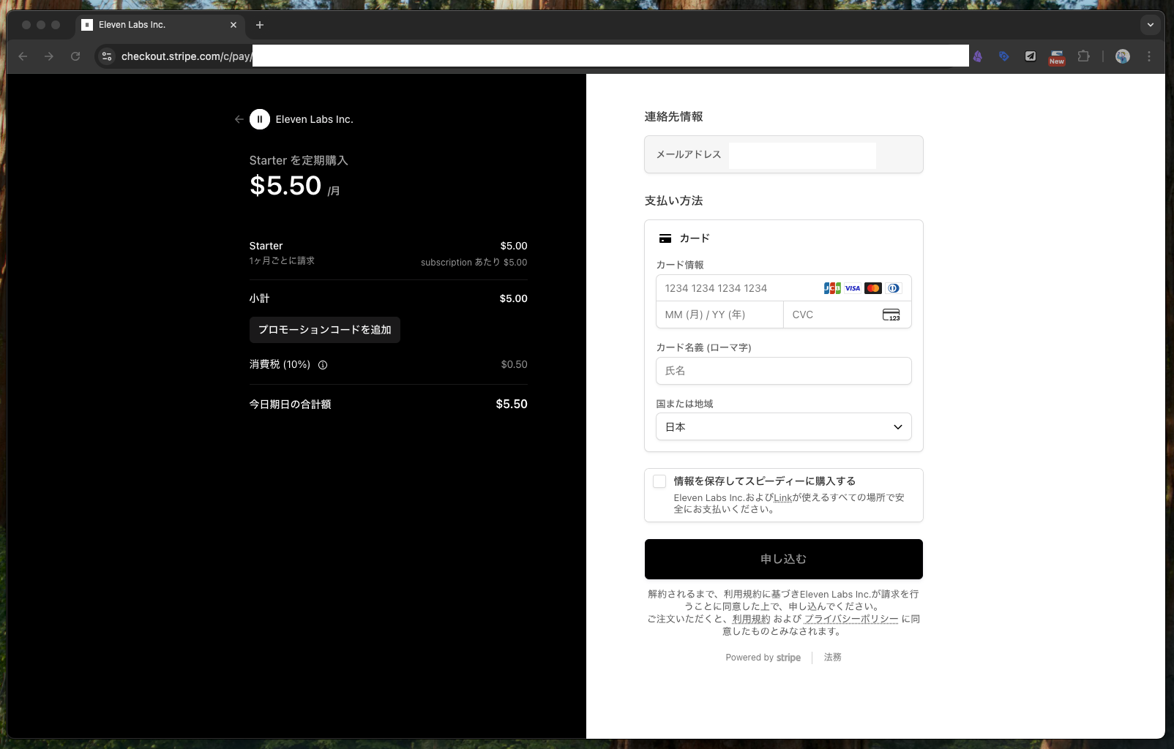The height and width of the screenshot is (749, 1174).
Task: Open the Chrome three-dot menu
Action: point(1149,56)
